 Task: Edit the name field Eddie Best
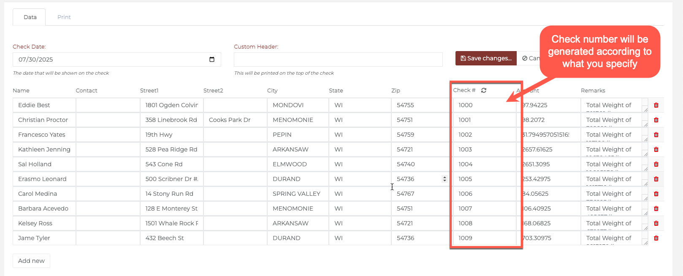[x=44, y=105]
